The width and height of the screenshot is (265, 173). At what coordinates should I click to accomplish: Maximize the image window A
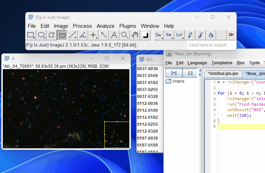pyautogui.click(x=107, y=58)
